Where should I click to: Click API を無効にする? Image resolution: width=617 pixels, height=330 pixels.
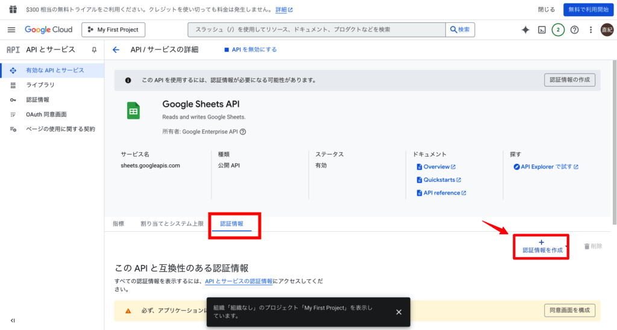point(250,49)
